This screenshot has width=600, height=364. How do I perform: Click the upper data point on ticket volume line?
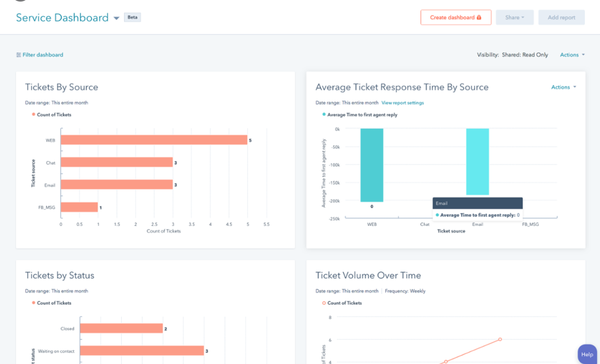tap(500, 339)
